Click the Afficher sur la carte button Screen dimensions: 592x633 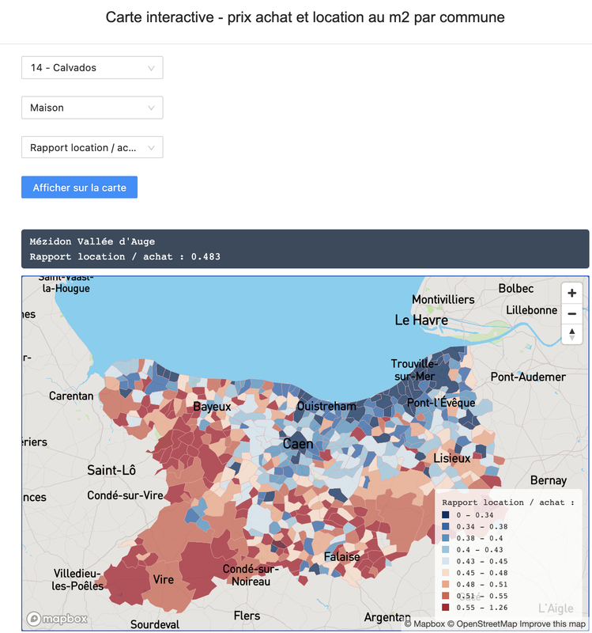(80, 188)
